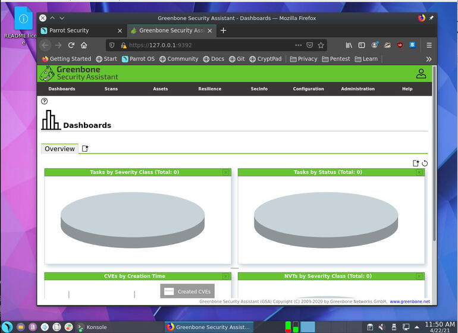The height and width of the screenshot is (333, 458).
Task: Open the clipboard tray icon
Action: (370, 327)
